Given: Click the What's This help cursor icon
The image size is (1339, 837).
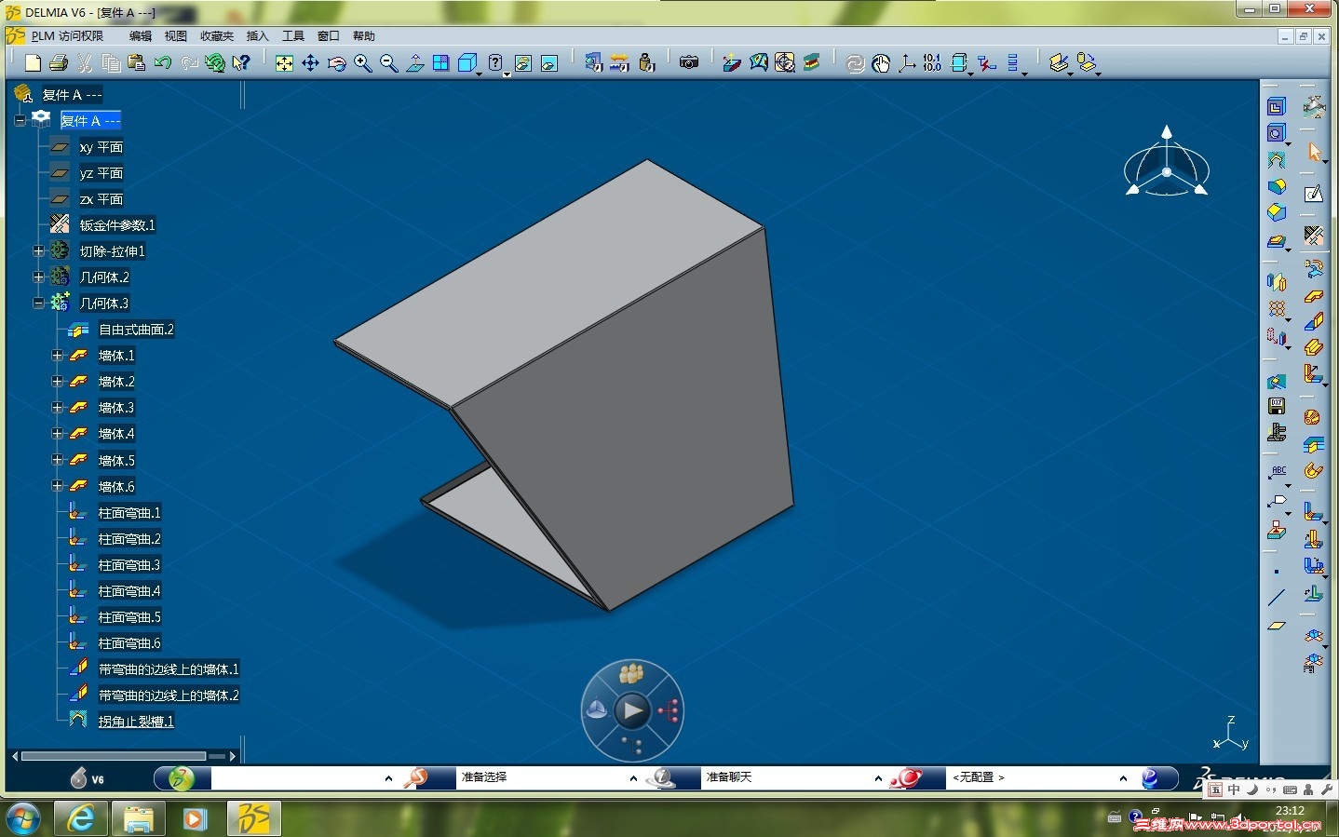Looking at the screenshot, I should [x=241, y=62].
